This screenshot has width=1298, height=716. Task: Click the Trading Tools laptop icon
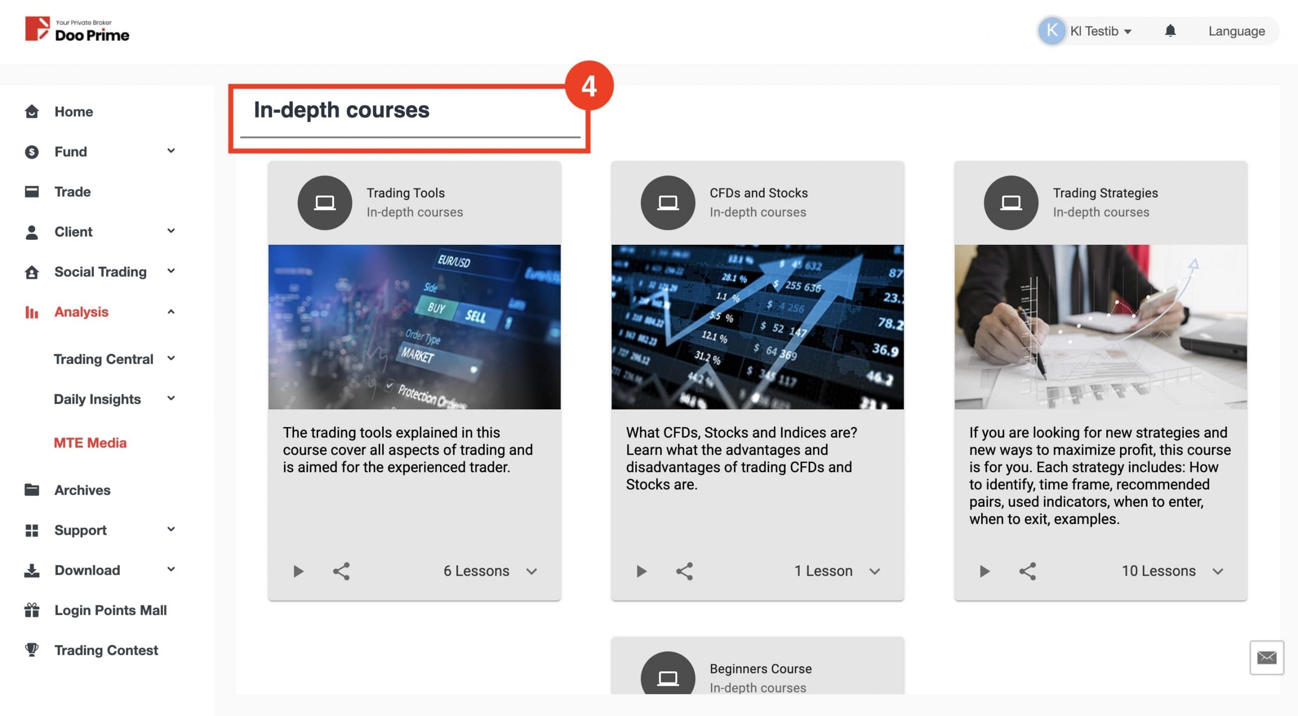click(324, 203)
